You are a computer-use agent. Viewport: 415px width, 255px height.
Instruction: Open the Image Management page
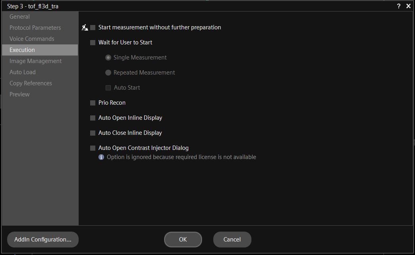pyautogui.click(x=35, y=61)
